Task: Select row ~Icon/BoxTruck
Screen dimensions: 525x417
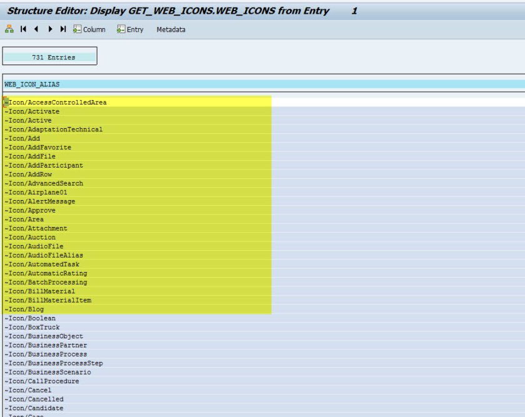Action: click(264, 328)
